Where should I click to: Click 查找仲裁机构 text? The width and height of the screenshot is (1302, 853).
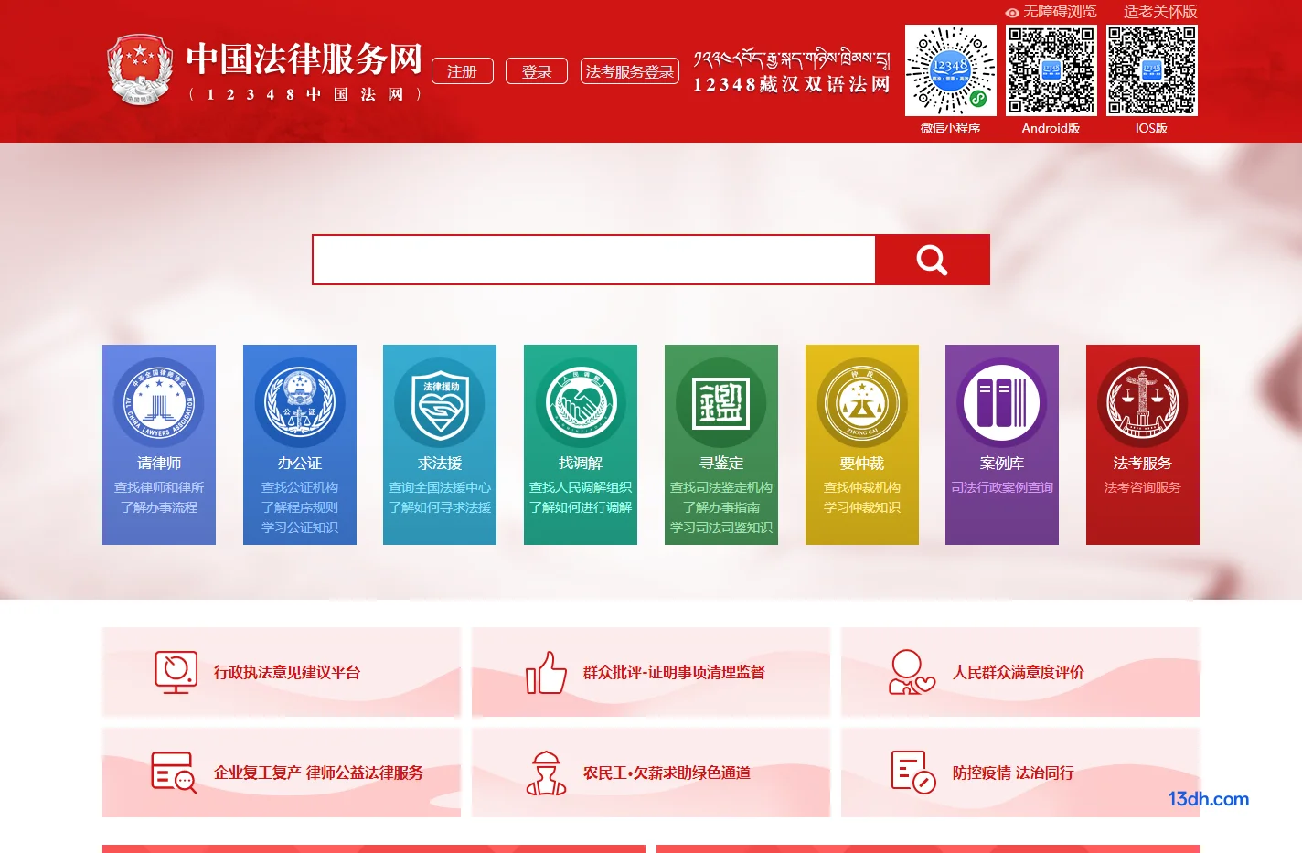862,487
